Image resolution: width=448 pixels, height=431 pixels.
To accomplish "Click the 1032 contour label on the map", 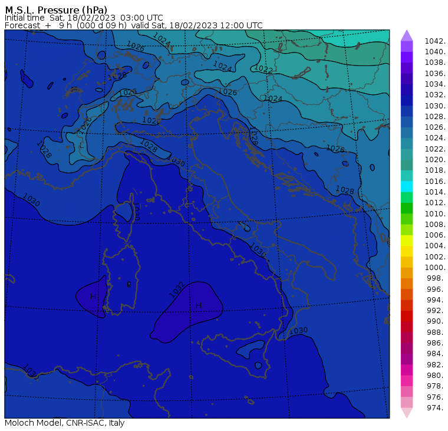I will pos(176,289).
